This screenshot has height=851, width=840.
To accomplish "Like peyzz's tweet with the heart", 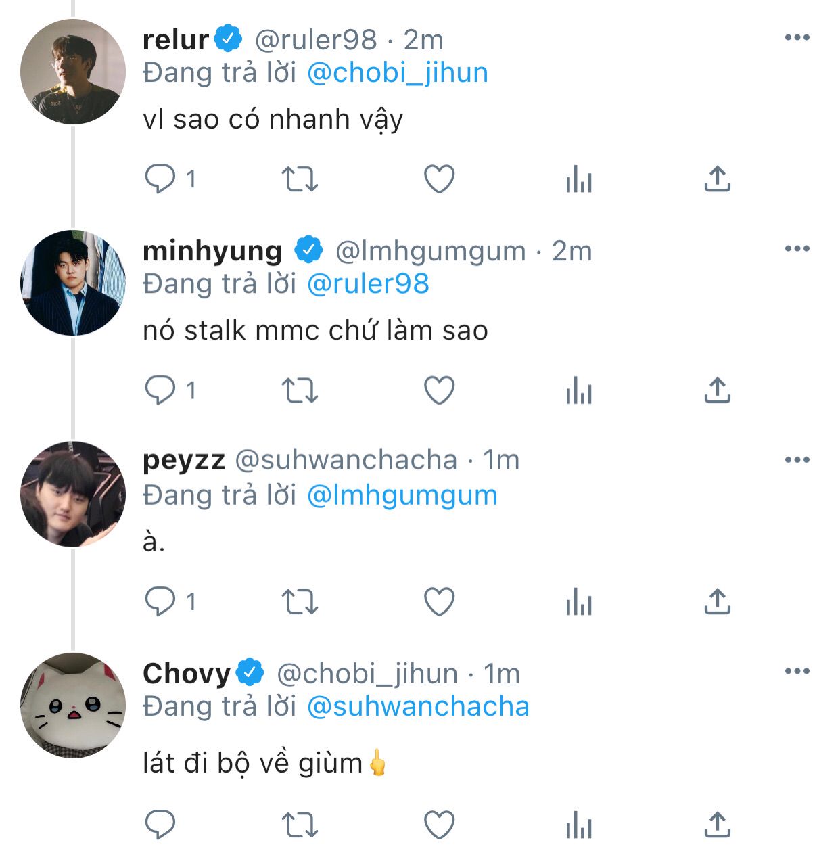I will pyautogui.click(x=439, y=601).
